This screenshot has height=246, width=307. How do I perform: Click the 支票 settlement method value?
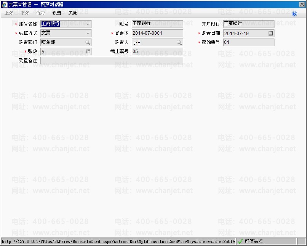pos(46,33)
